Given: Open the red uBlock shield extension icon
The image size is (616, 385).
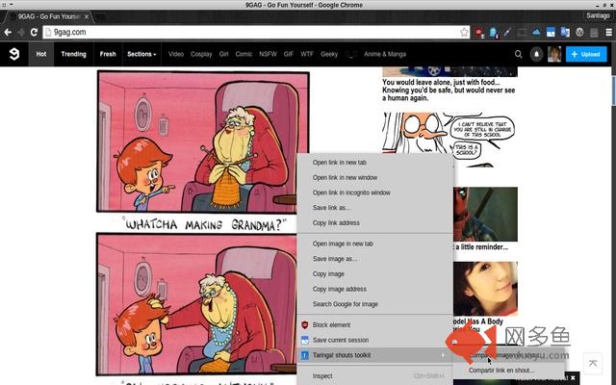Looking at the screenshot, I should click(x=479, y=32).
